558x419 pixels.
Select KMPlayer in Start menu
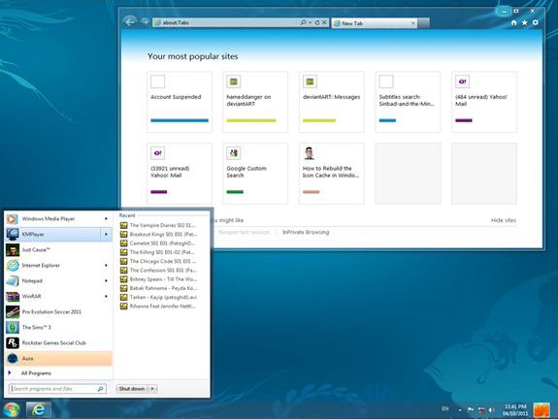point(53,235)
